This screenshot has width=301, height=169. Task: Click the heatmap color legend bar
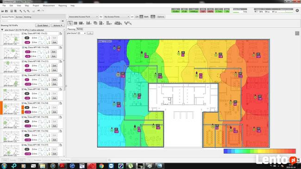[259, 151]
